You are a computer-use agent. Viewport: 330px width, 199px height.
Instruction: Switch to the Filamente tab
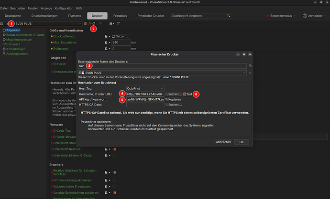point(75,16)
